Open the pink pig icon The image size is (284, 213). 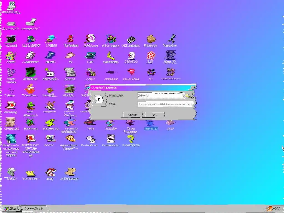[x=70, y=55]
